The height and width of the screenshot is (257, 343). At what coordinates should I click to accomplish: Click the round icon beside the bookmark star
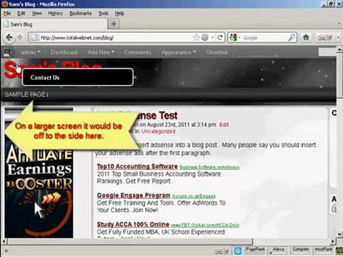coord(205,37)
